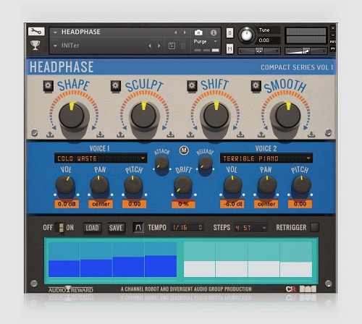
Task: Click the camera snapshot icon
Action: pos(198,33)
